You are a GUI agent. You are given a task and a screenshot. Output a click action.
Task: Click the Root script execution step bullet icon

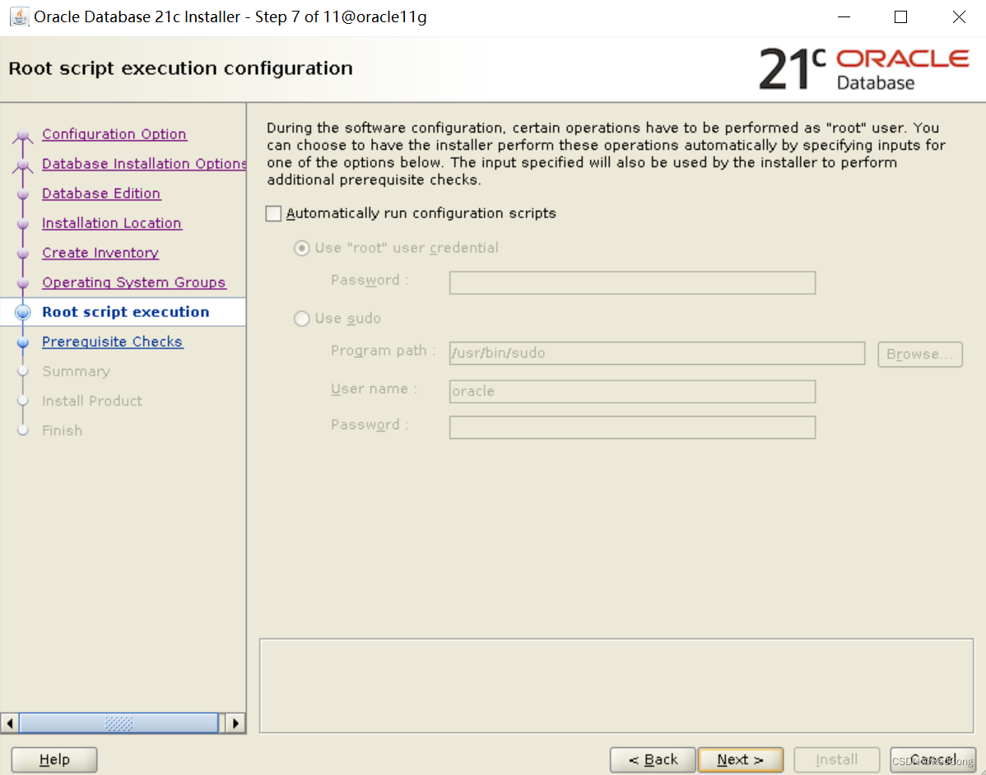click(23, 312)
